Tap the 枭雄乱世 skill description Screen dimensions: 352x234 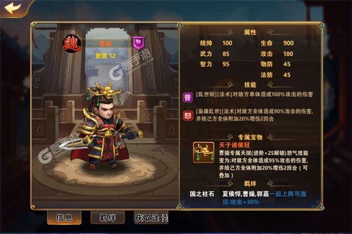click(255, 115)
